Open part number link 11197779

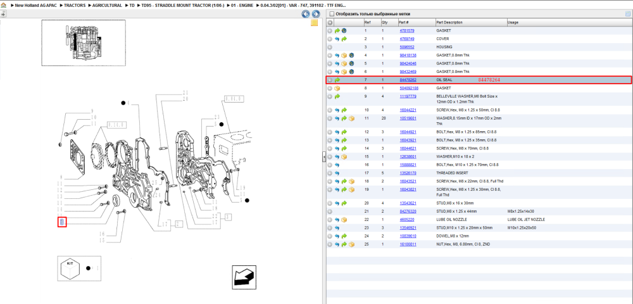[x=408, y=96]
